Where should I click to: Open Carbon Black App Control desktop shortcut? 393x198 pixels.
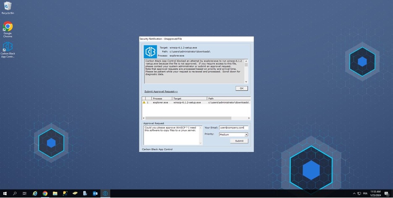click(8, 50)
